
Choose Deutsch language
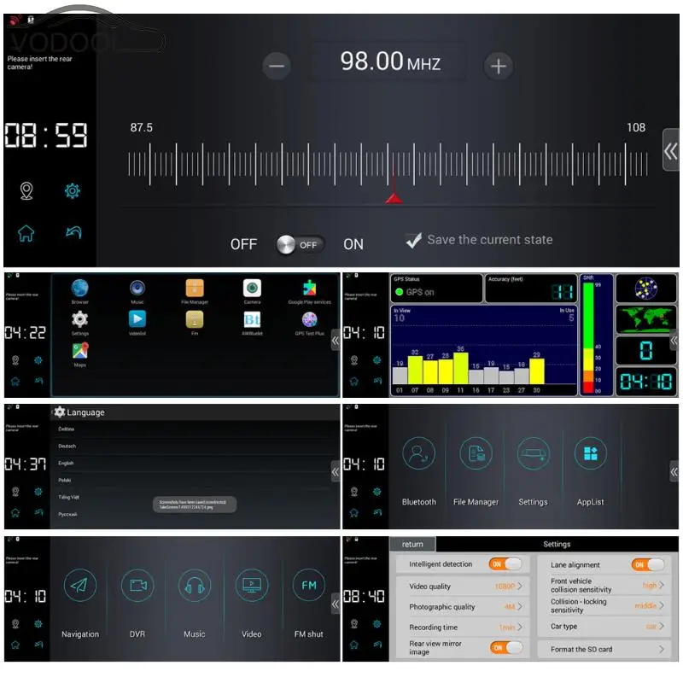[x=195, y=446]
